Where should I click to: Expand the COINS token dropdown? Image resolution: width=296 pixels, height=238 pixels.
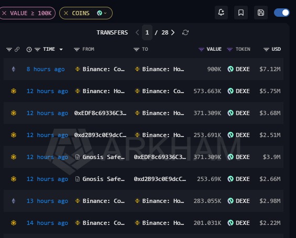coord(102,13)
